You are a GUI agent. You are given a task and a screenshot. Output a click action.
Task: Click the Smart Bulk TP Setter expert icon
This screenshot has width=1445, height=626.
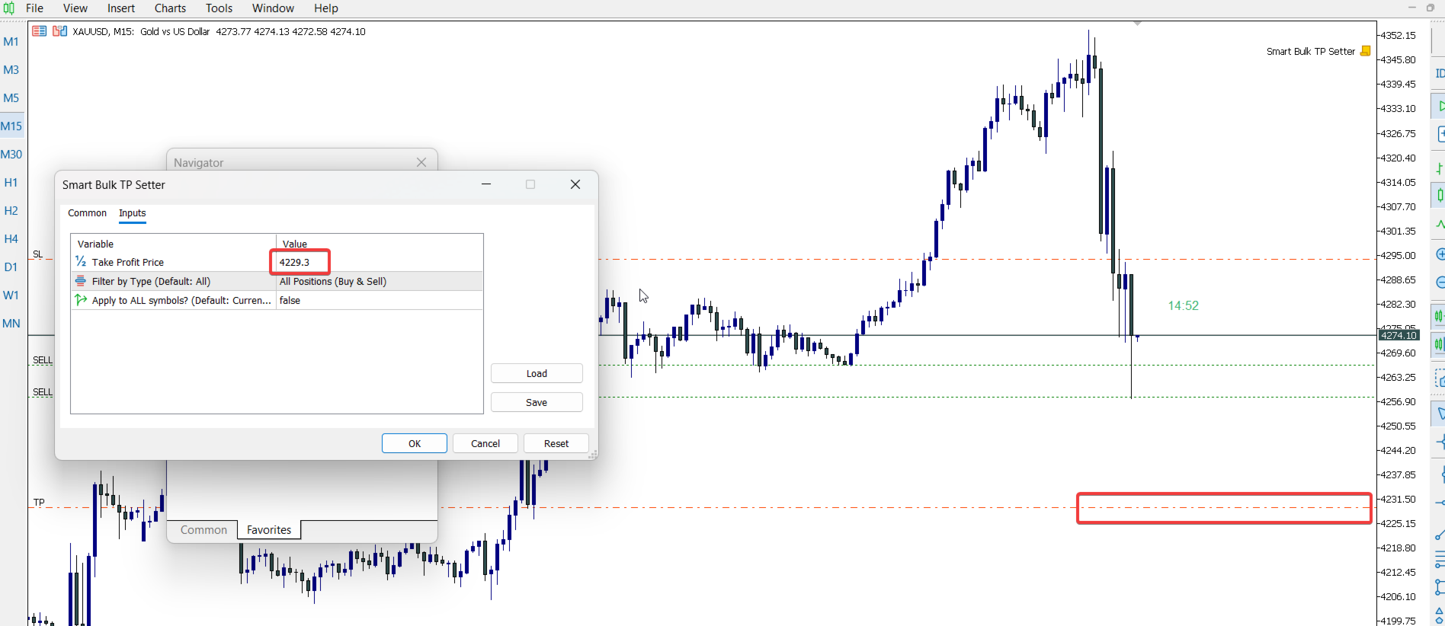[1365, 51]
